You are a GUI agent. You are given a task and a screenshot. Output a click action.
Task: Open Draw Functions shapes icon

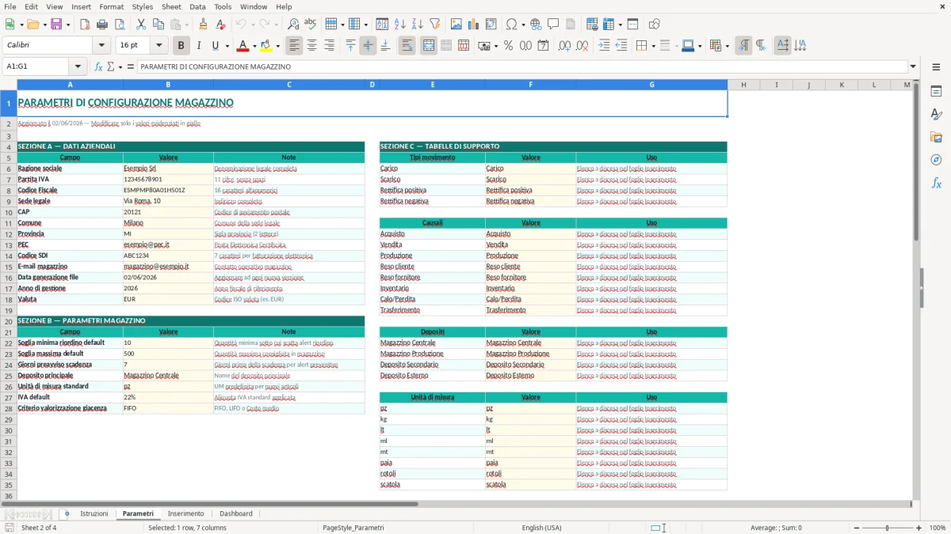point(654,25)
